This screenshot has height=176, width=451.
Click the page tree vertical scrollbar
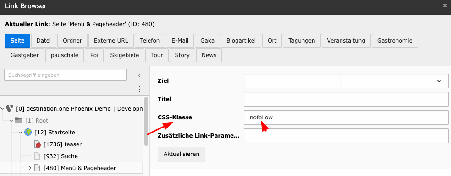click(x=146, y=121)
